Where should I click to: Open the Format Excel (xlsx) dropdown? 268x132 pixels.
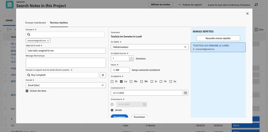point(66,85)
